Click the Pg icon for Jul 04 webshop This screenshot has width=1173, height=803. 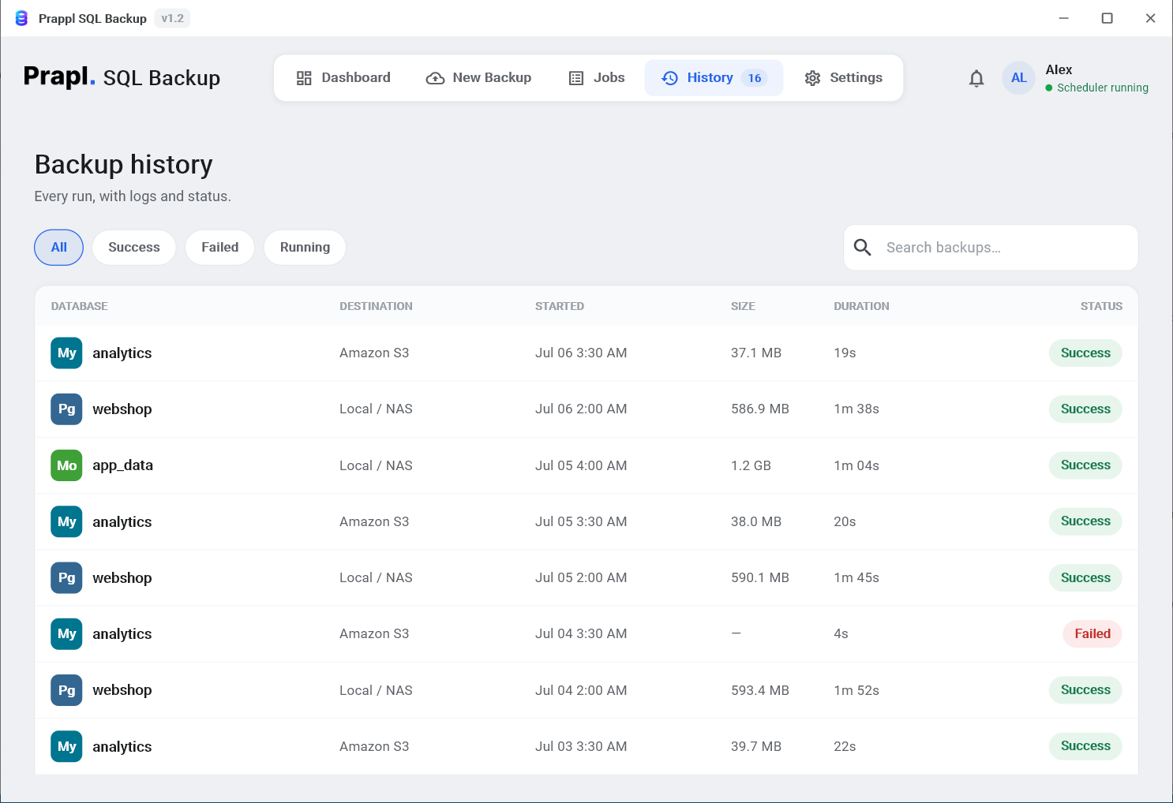coord(67,690)
